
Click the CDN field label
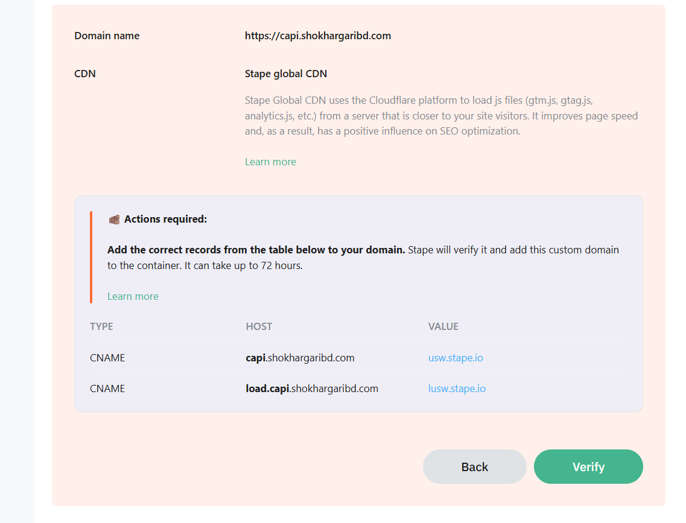point(85,74)
